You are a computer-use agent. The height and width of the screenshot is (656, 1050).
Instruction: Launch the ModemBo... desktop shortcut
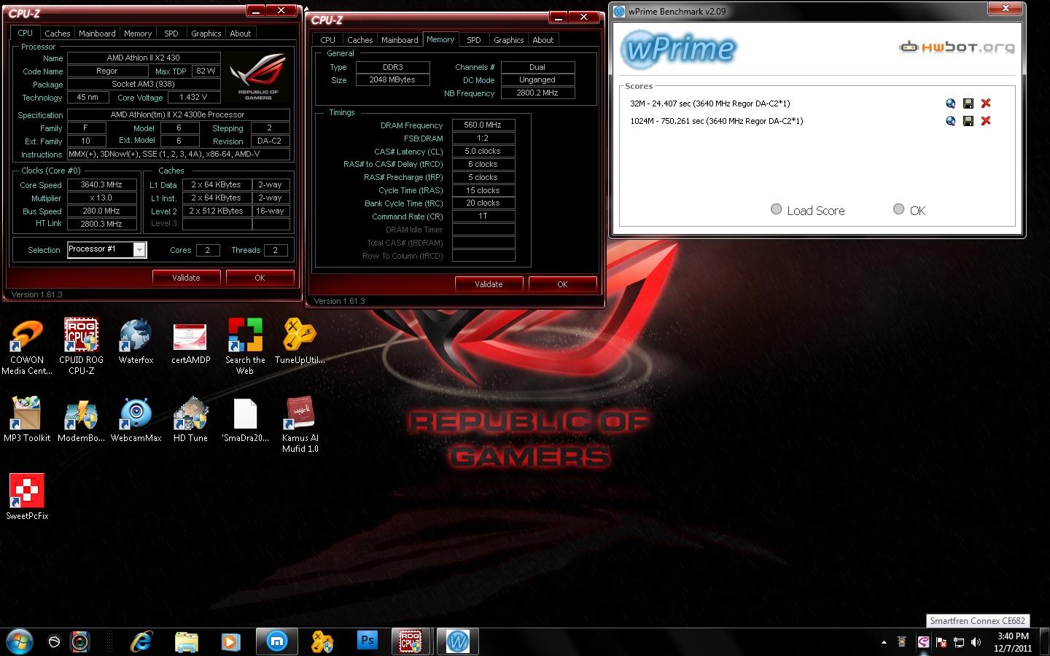pyautogui.click(x=81, y=420)
